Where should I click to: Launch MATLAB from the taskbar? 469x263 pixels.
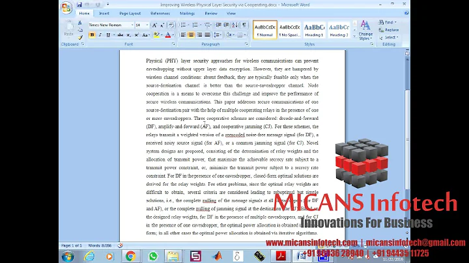coord(218,256)
